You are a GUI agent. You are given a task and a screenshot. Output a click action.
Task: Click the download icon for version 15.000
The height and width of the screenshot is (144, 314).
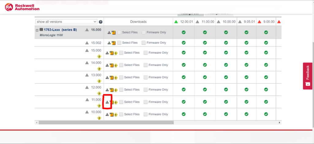tap(107, 53)
